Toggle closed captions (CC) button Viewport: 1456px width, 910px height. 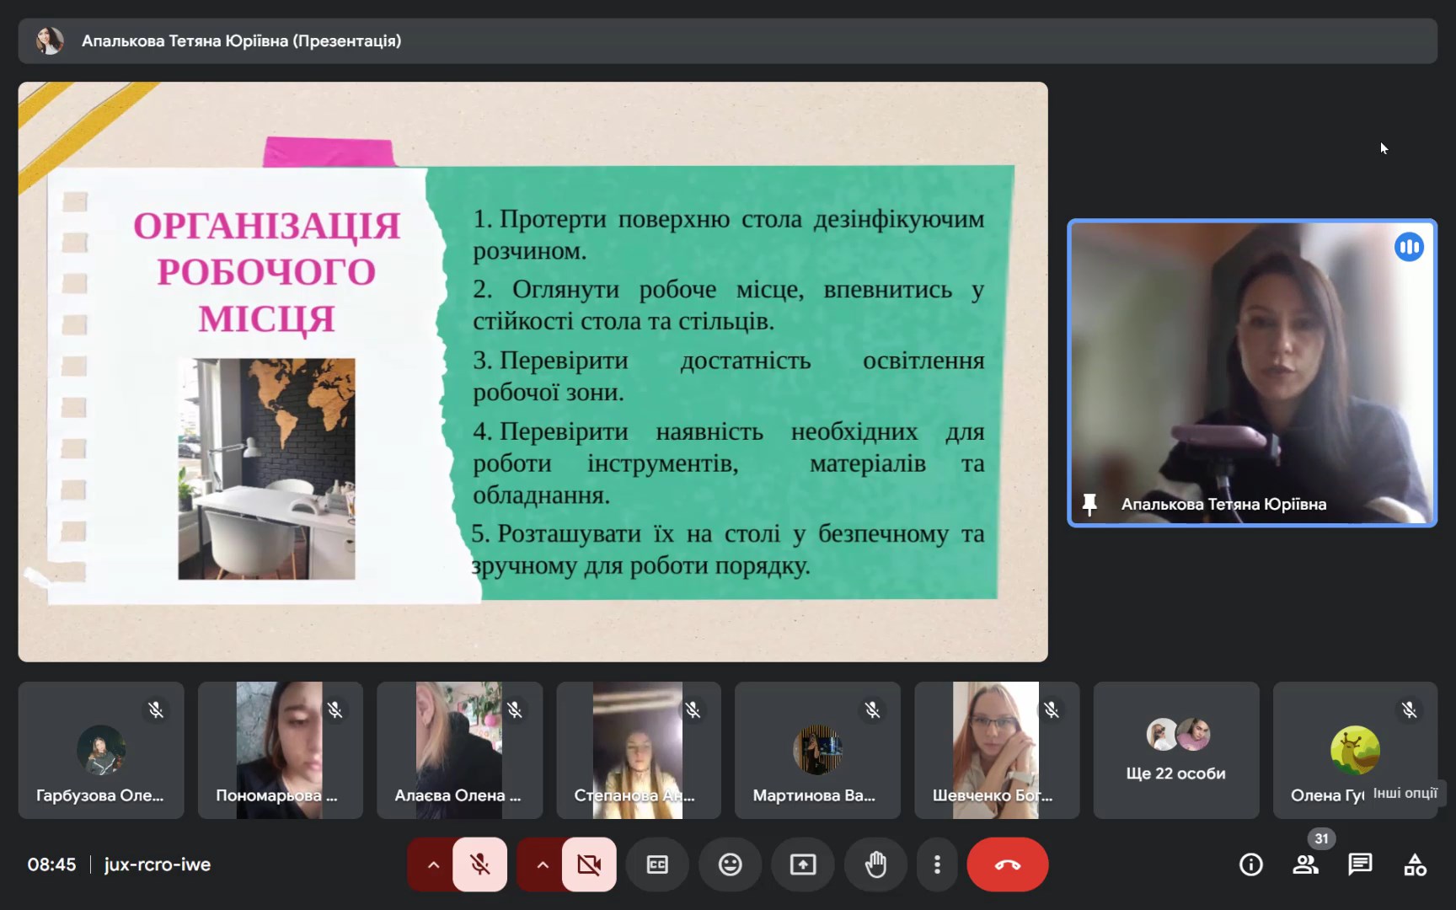point(657,864)
